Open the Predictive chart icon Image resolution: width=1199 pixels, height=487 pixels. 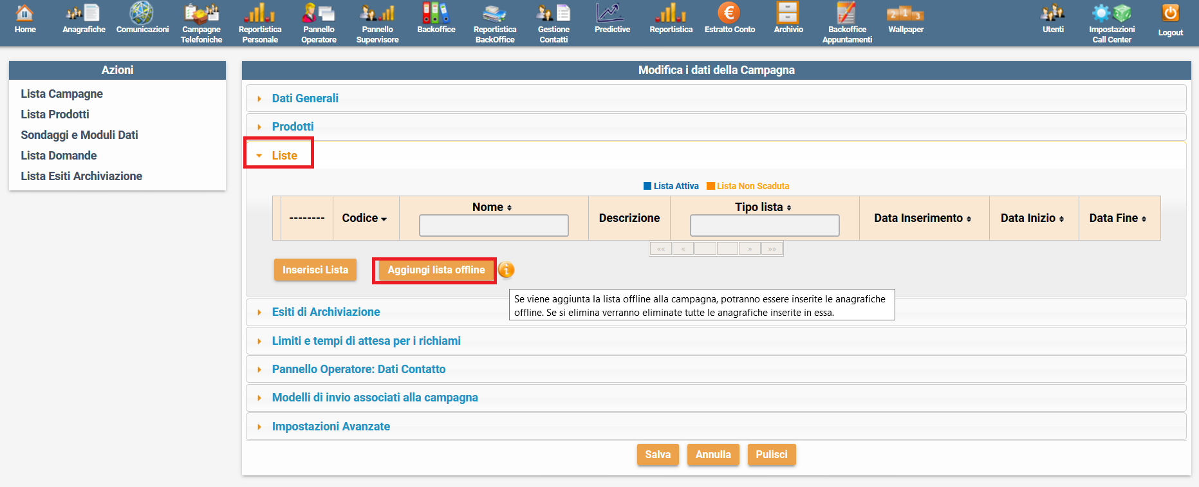coord(611,14)
